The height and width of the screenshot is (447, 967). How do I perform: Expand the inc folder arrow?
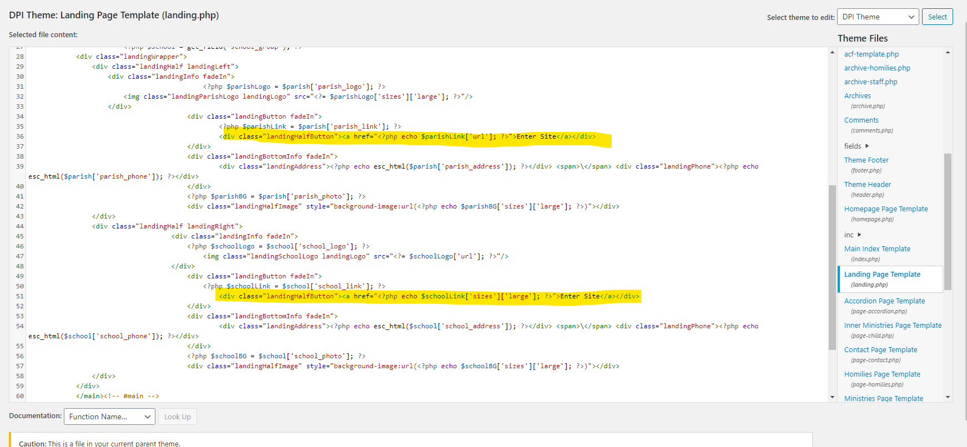coord(859,235)
